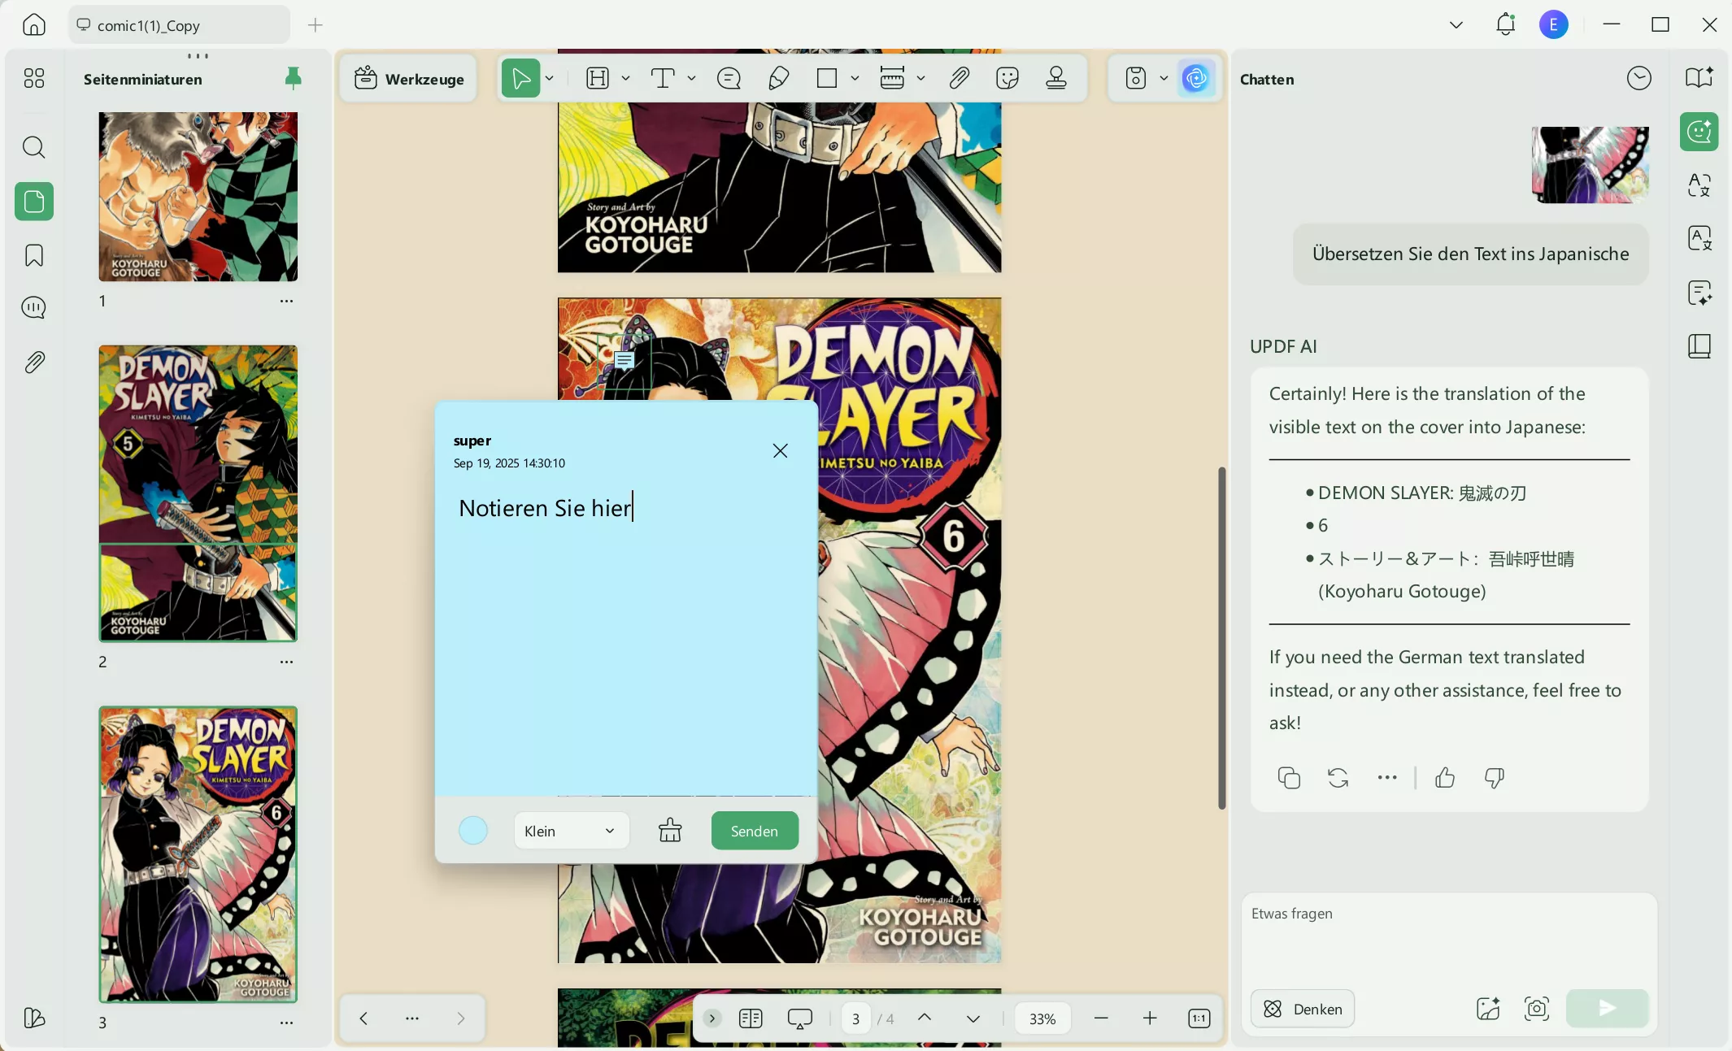
Task: Click the save file icon
Action: (x=1136, y=78)
